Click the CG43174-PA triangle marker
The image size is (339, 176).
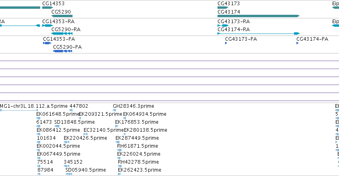pyautogui.click(x=298, y=43)
